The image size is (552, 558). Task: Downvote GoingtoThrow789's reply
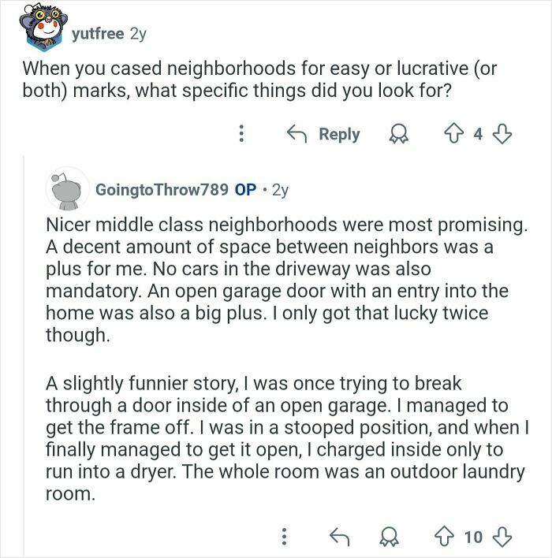pos(502,537)
